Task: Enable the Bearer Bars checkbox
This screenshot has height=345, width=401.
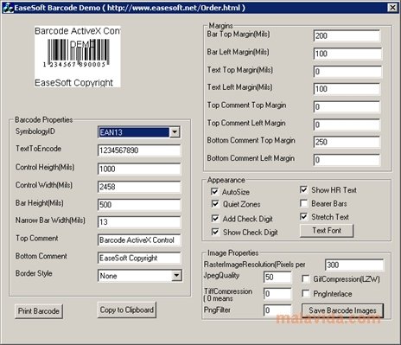Action: pos(303,203)
